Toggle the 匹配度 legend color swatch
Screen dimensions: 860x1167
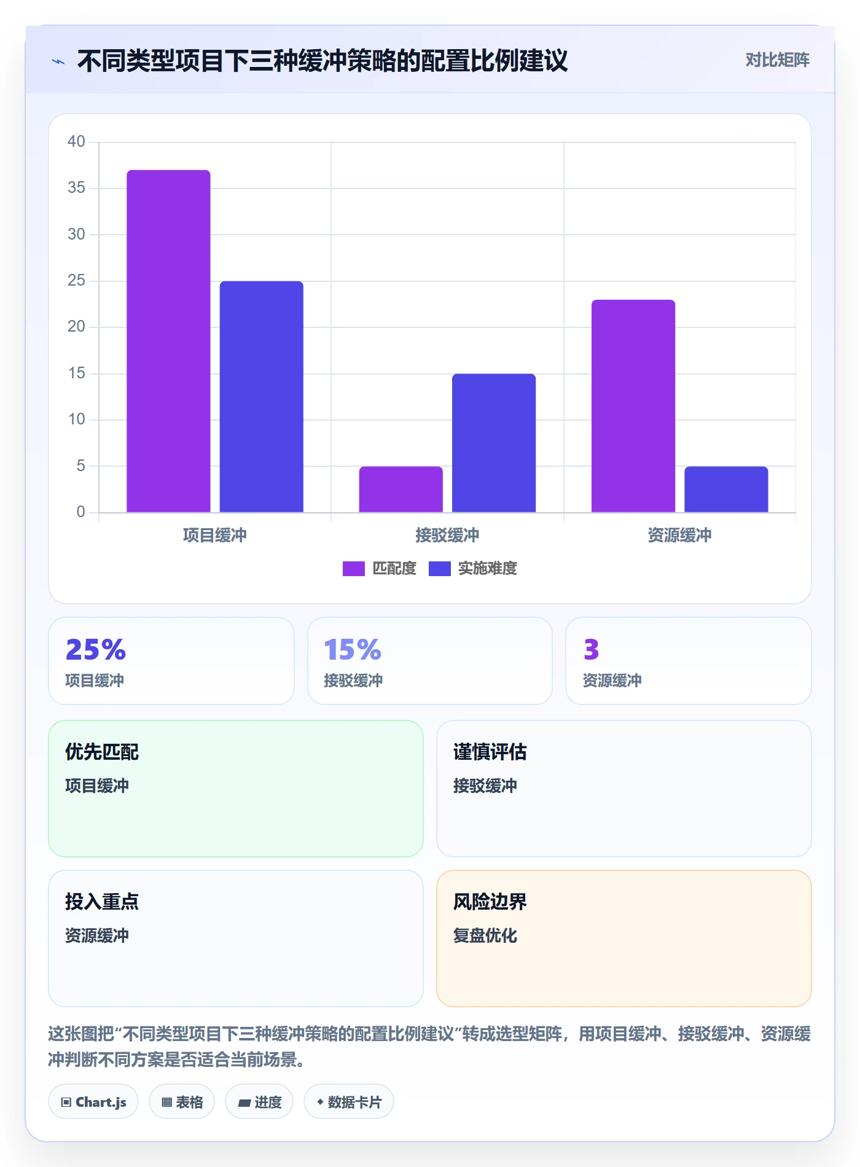[353, 569]
